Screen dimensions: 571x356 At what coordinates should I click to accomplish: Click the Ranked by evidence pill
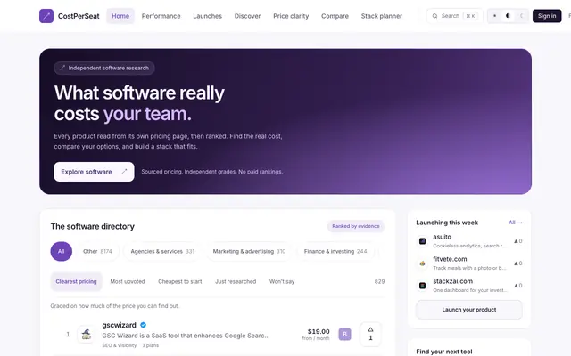(x=355, y=226)
